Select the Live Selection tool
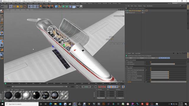 pos(11,6)
